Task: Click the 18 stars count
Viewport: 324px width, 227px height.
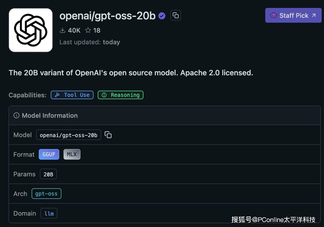Action: click(x=97, y=30)
